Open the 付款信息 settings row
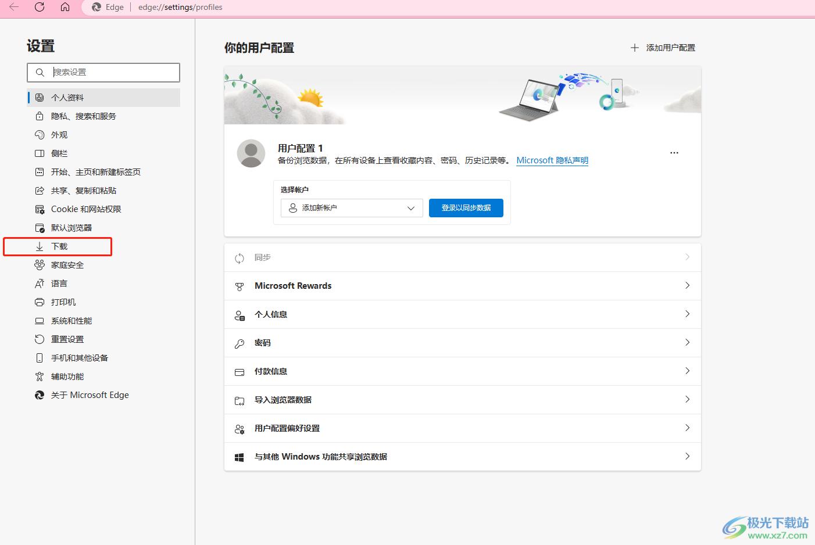 463,371
